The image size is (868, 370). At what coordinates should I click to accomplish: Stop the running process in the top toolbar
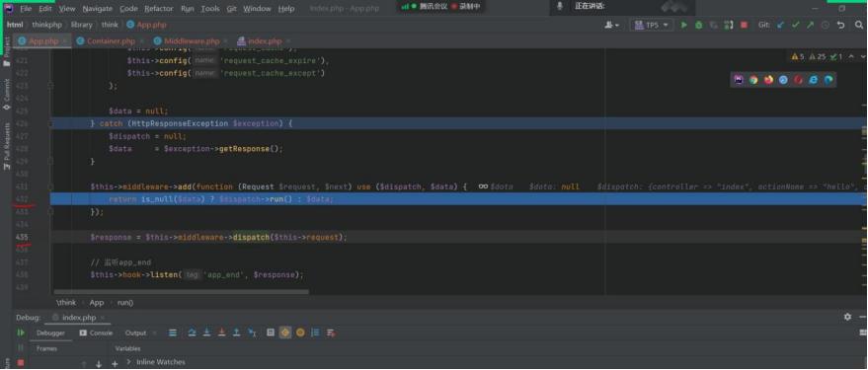point(744,25)
